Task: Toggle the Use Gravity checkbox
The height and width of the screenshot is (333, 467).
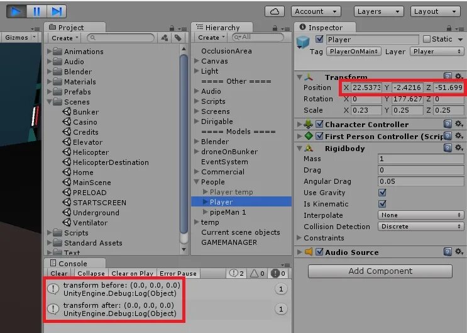Action: click(x=382, y=193)
